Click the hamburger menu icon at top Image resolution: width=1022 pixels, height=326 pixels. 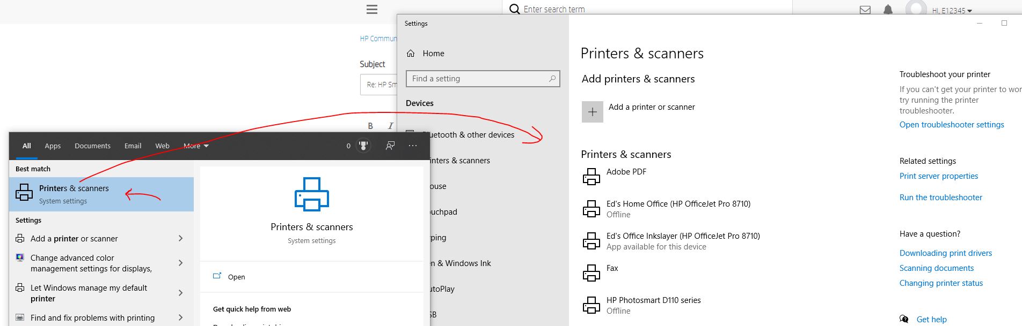pos(372,10)
